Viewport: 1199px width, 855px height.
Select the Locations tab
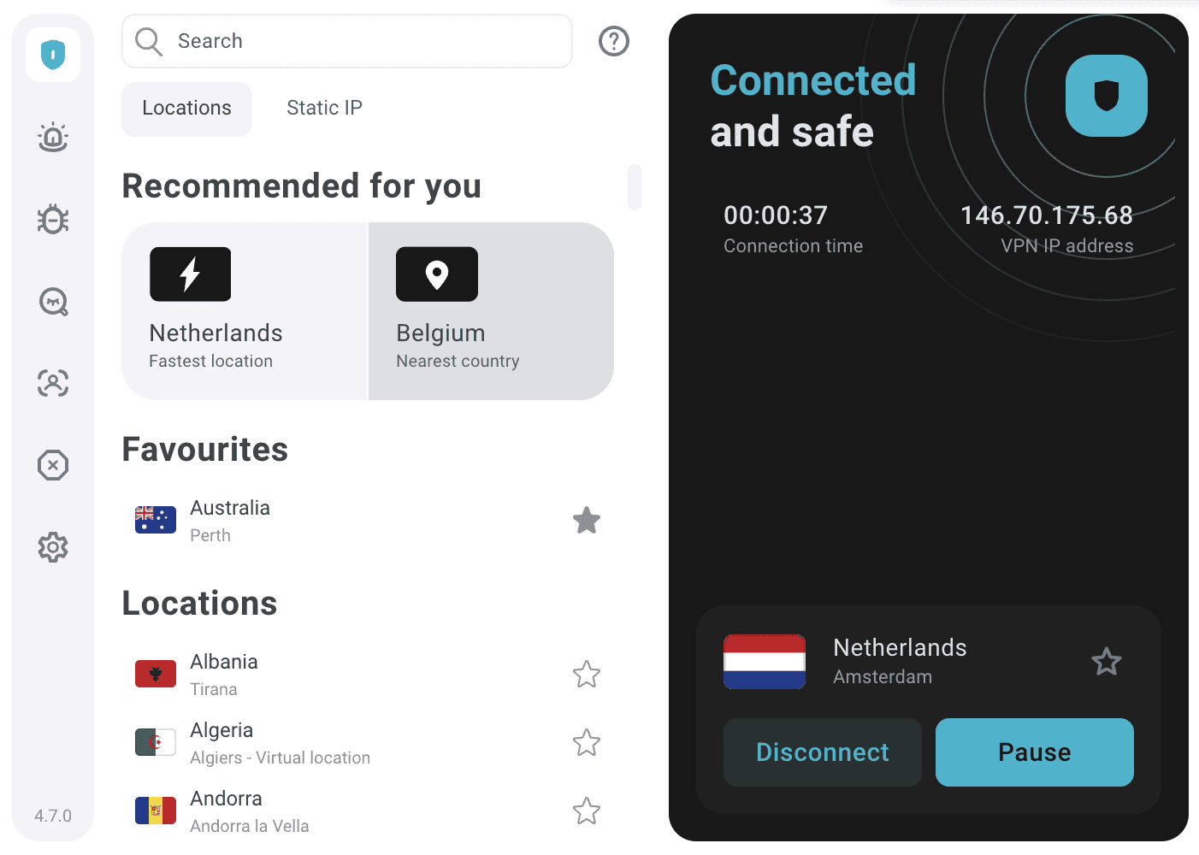(x=186, y=109)
